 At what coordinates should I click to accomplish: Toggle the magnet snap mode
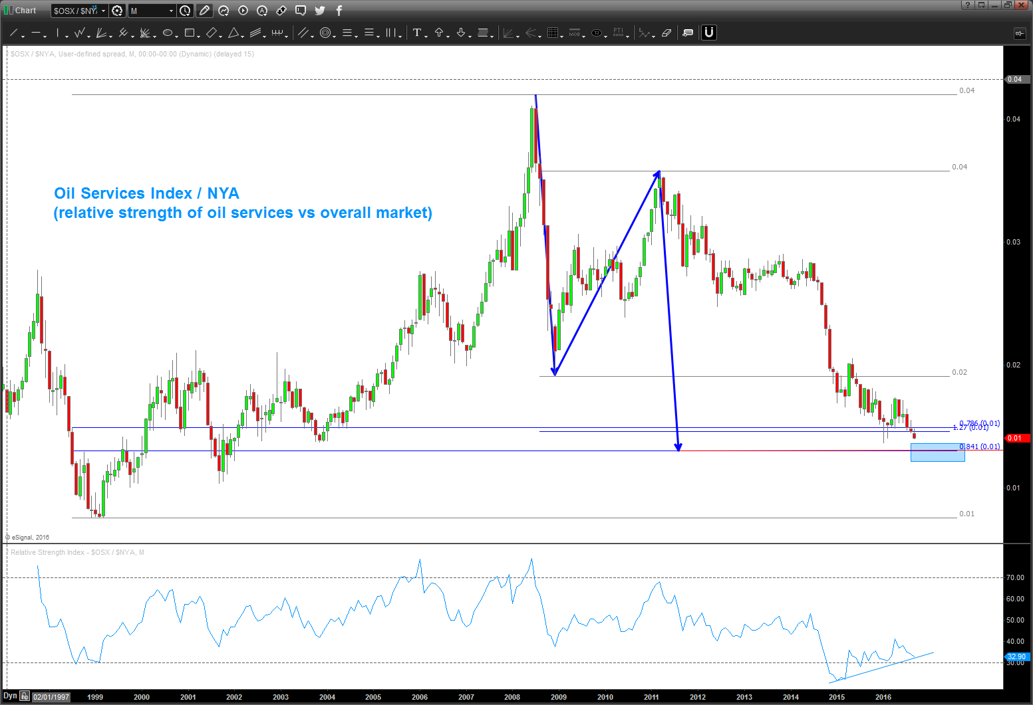[x=709, y=33]
